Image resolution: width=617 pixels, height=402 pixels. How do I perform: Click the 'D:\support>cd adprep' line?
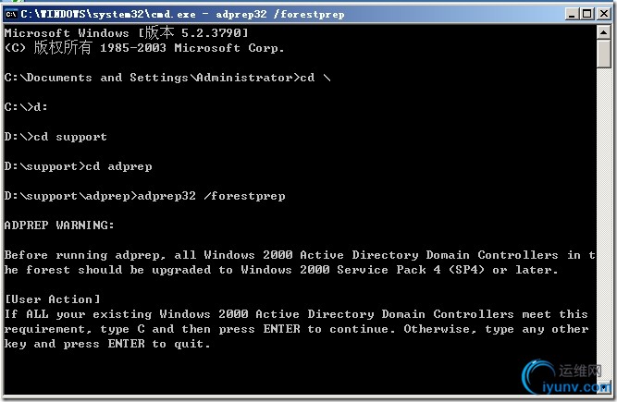click(x=78, y=166)
